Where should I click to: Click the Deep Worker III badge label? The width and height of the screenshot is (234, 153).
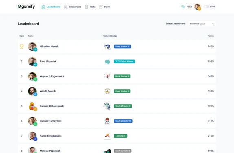tap(122, 47)
